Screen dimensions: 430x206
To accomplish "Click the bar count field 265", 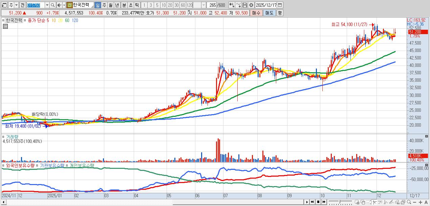I will [212, 5].
